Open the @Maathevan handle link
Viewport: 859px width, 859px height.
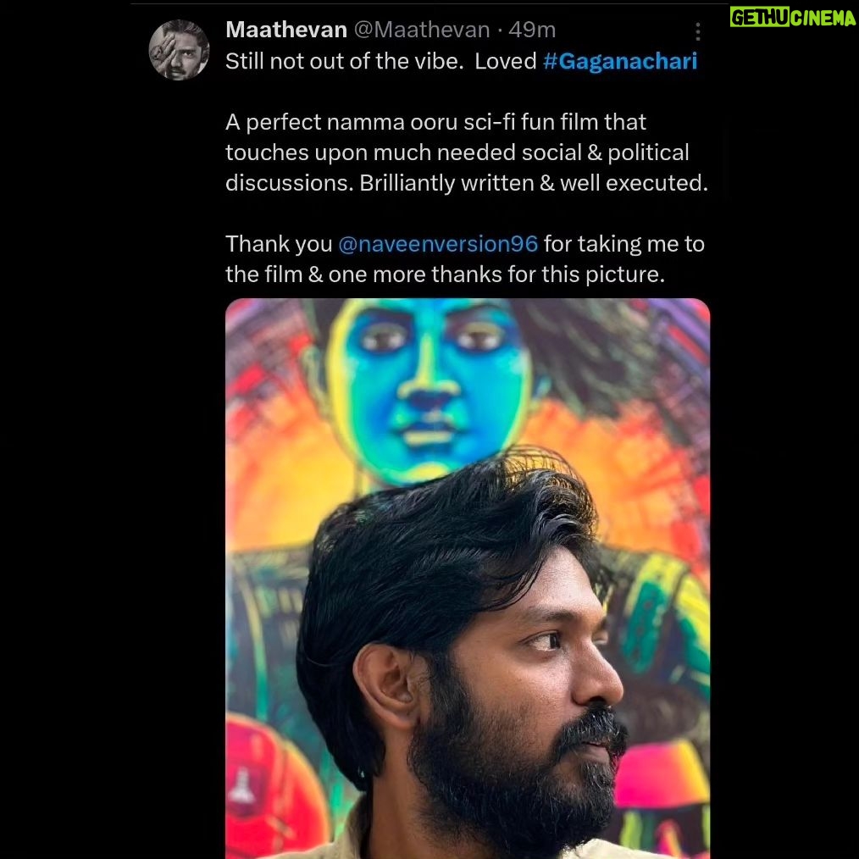(x=422, y=30)
